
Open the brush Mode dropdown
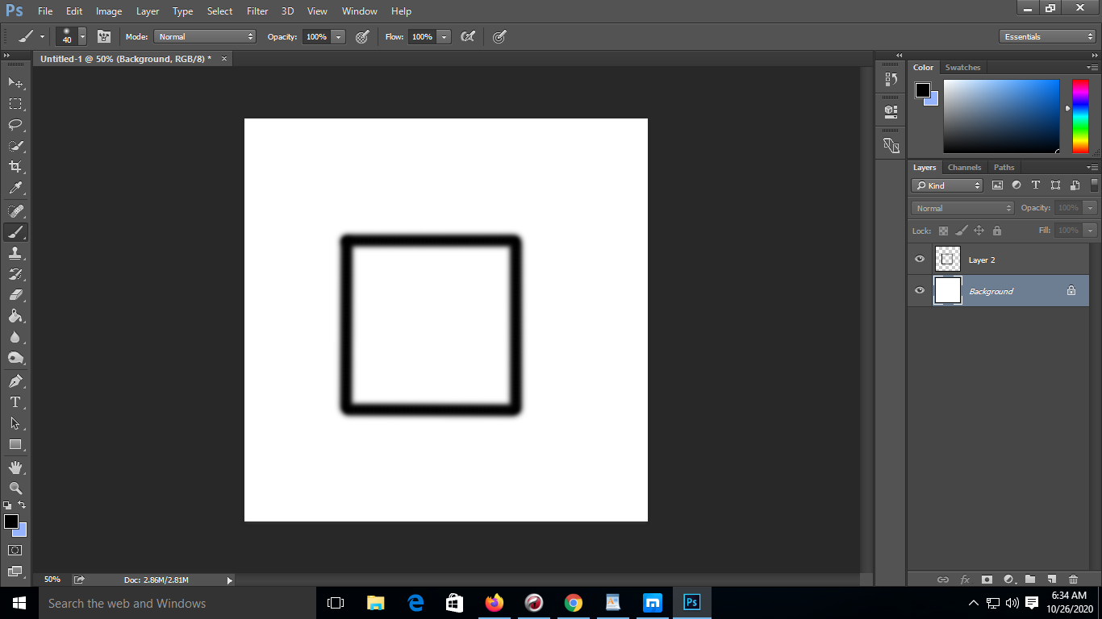pyautogui.click(x=206, y=36)
